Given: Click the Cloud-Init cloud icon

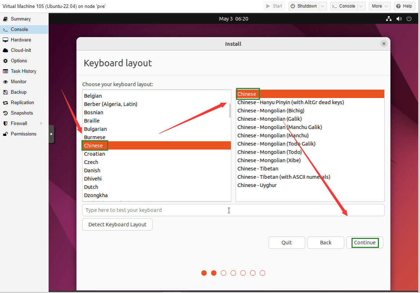Looking at the screenshot, I should (x=5, y=50).
